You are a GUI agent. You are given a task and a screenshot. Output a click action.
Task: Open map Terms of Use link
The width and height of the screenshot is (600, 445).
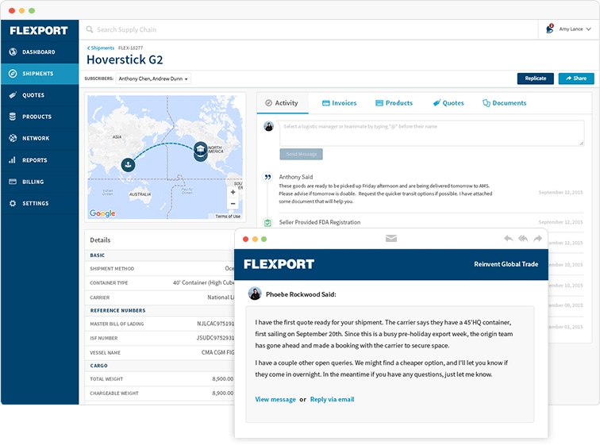[x=228, y=217]
